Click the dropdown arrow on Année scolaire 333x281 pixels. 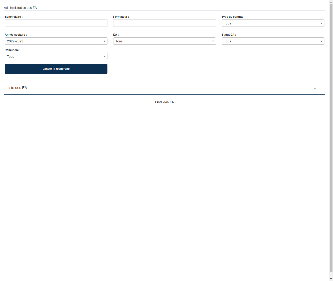104,41
